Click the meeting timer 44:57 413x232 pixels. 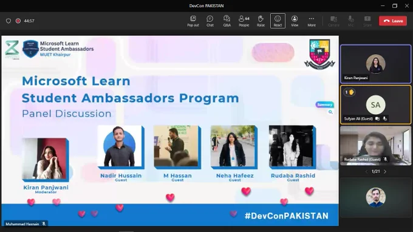tap(29, 21)
